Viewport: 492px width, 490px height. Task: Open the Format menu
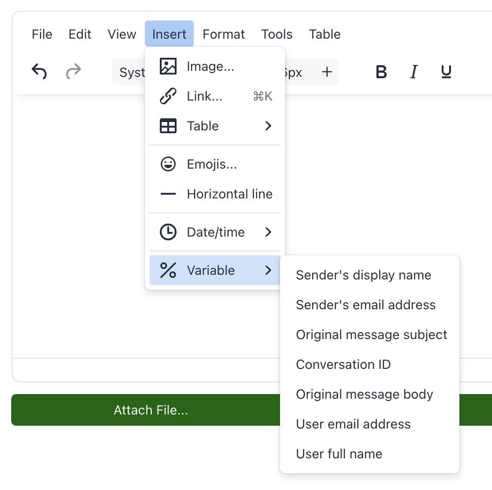click(x=224, y=34)
